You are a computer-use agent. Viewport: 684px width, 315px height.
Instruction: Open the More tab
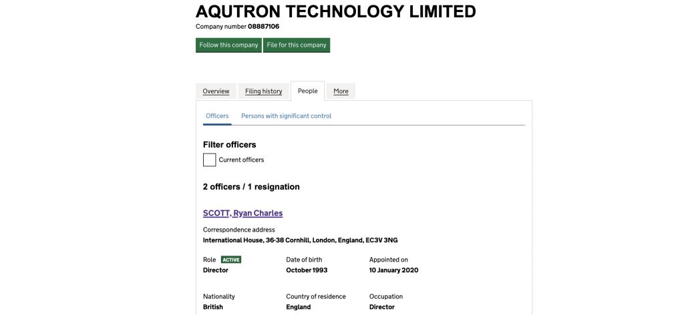341,91
